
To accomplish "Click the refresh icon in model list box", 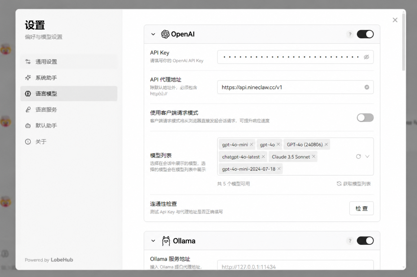I will click(358, 156).
